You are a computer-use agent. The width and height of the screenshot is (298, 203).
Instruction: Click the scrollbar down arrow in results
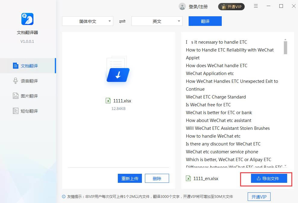(x=285, y=166)
